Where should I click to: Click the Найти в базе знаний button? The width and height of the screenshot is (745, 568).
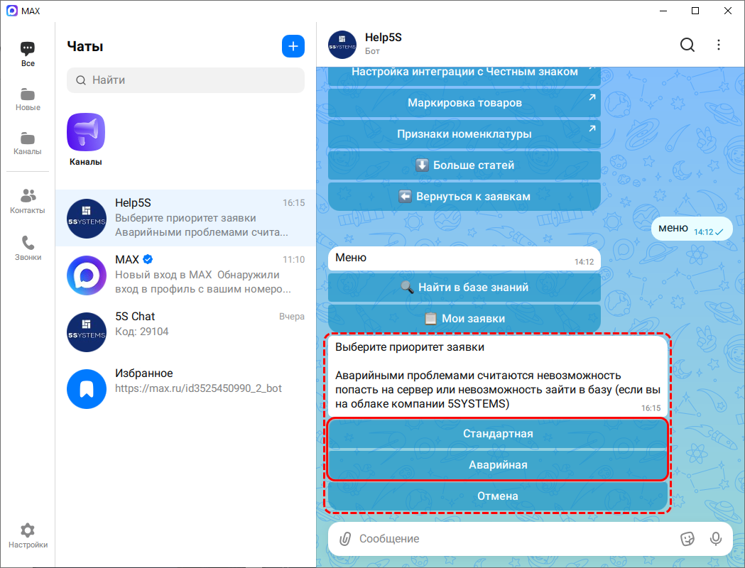464,288
